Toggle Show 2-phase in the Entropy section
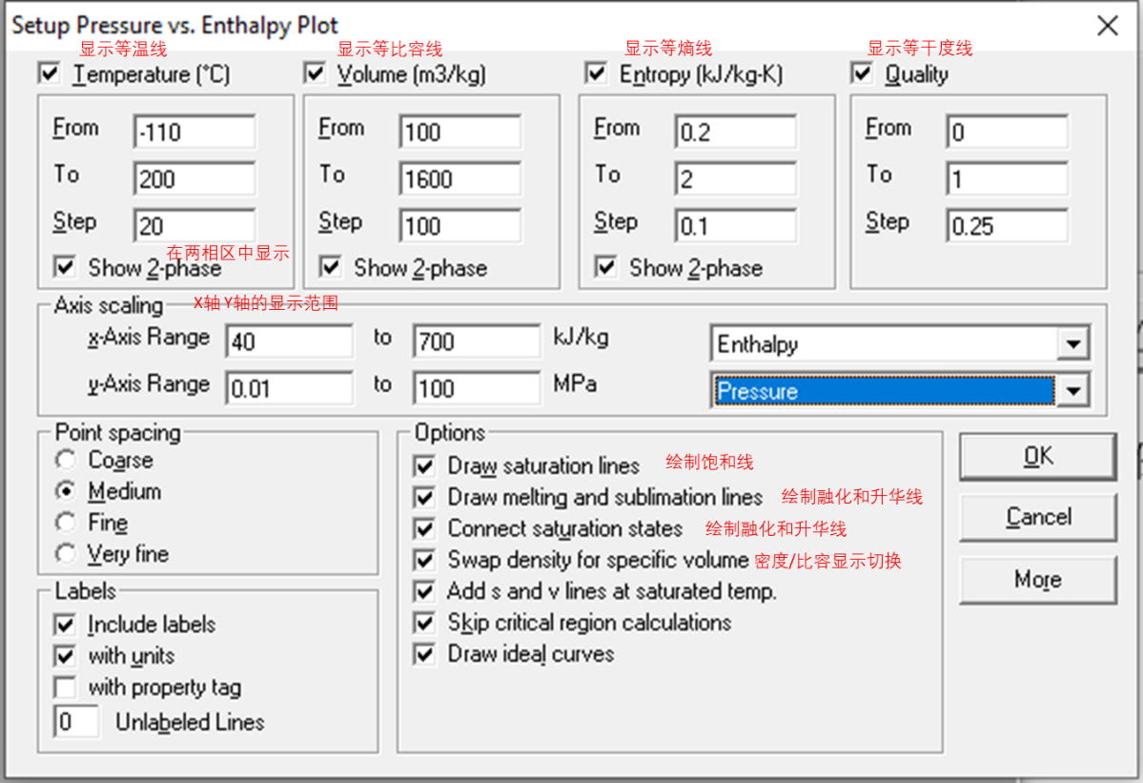The height and width of the screenshot is (783, 1143). click(x=606, y=268)
